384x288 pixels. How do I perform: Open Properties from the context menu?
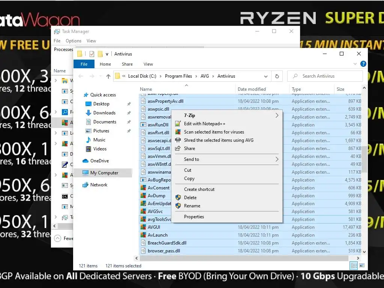pyautogui.click(x=227, y=217)
